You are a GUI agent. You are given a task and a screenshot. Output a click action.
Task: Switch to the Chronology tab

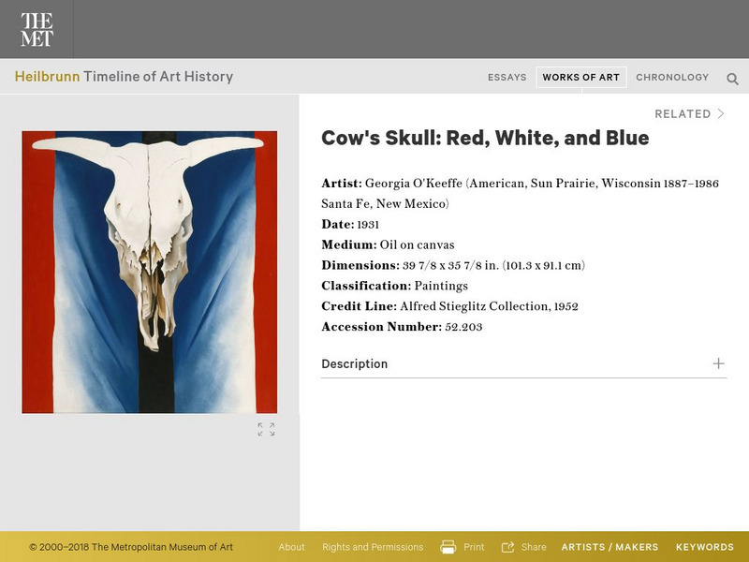tap(672, 78)
